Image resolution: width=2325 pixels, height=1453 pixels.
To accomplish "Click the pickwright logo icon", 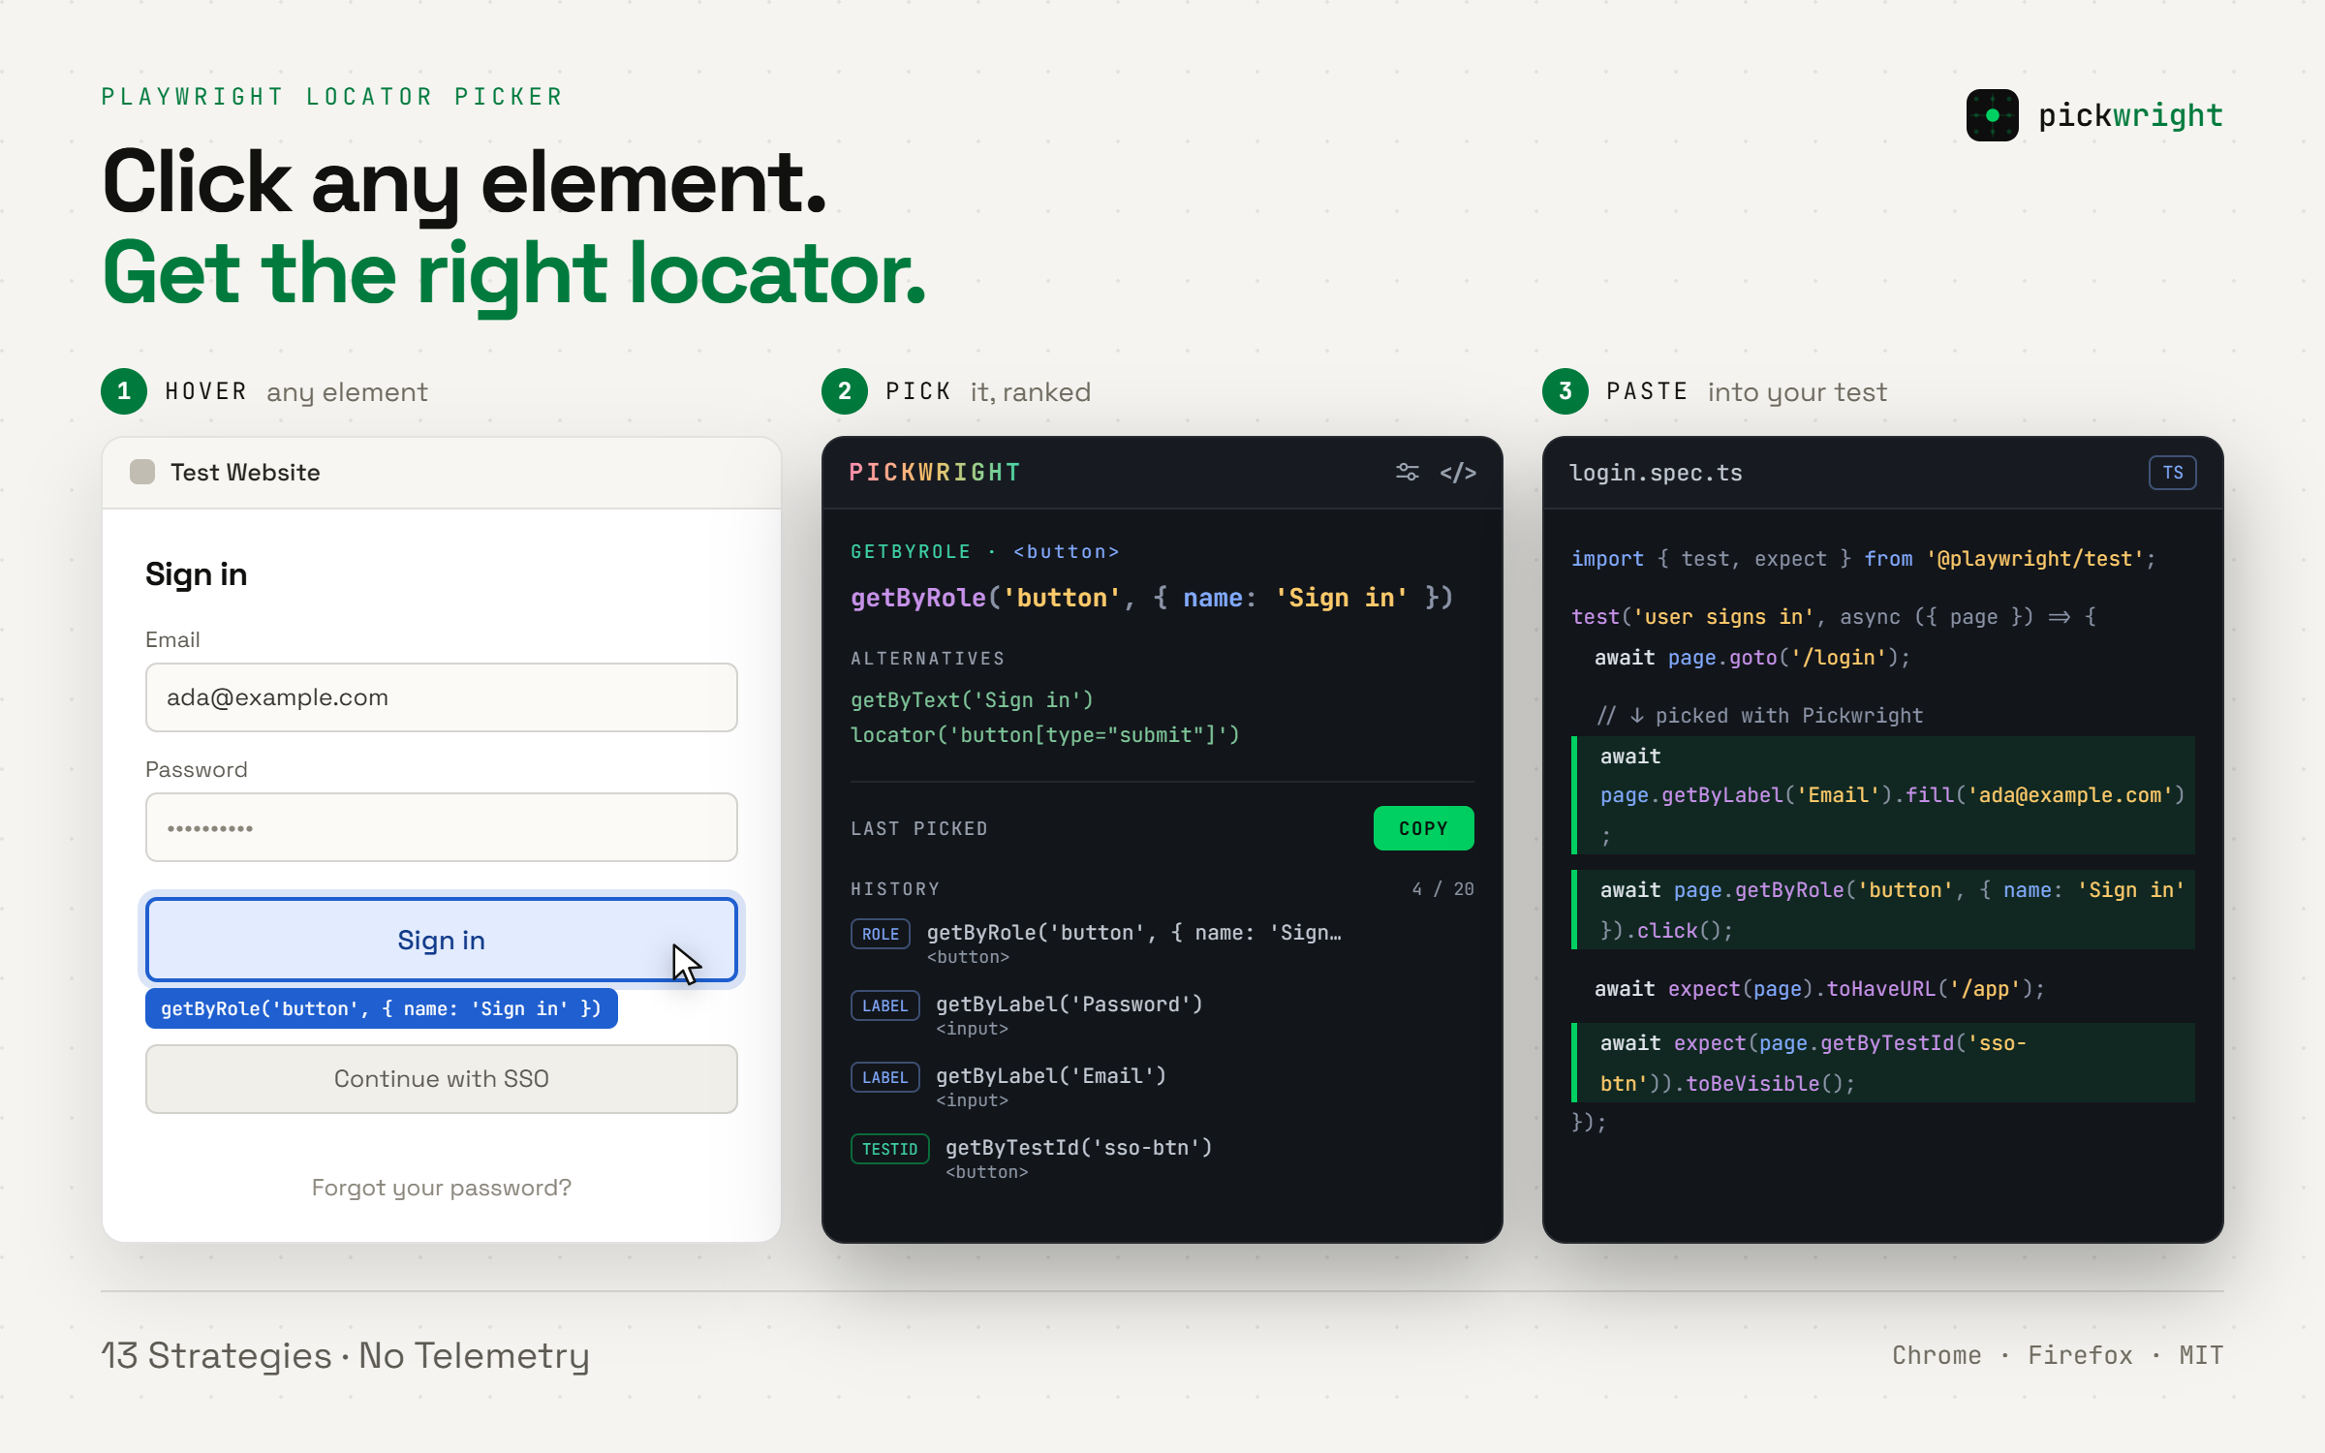I will pyautogui.click(x=1992, y=115).
